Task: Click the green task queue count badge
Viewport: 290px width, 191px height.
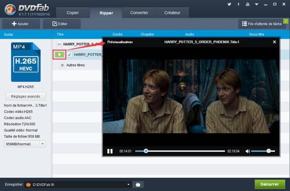Action: [x=286, y=21]
